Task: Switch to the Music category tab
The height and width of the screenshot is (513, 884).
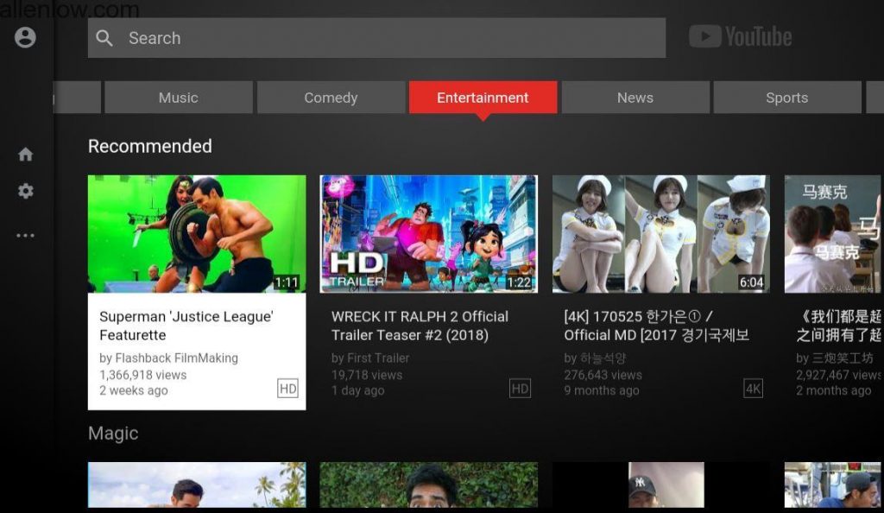Action: tap(178, 98)
